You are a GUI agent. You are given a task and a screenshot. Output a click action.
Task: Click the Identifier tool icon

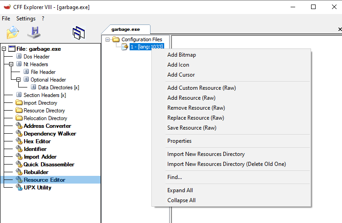point(19,149)
